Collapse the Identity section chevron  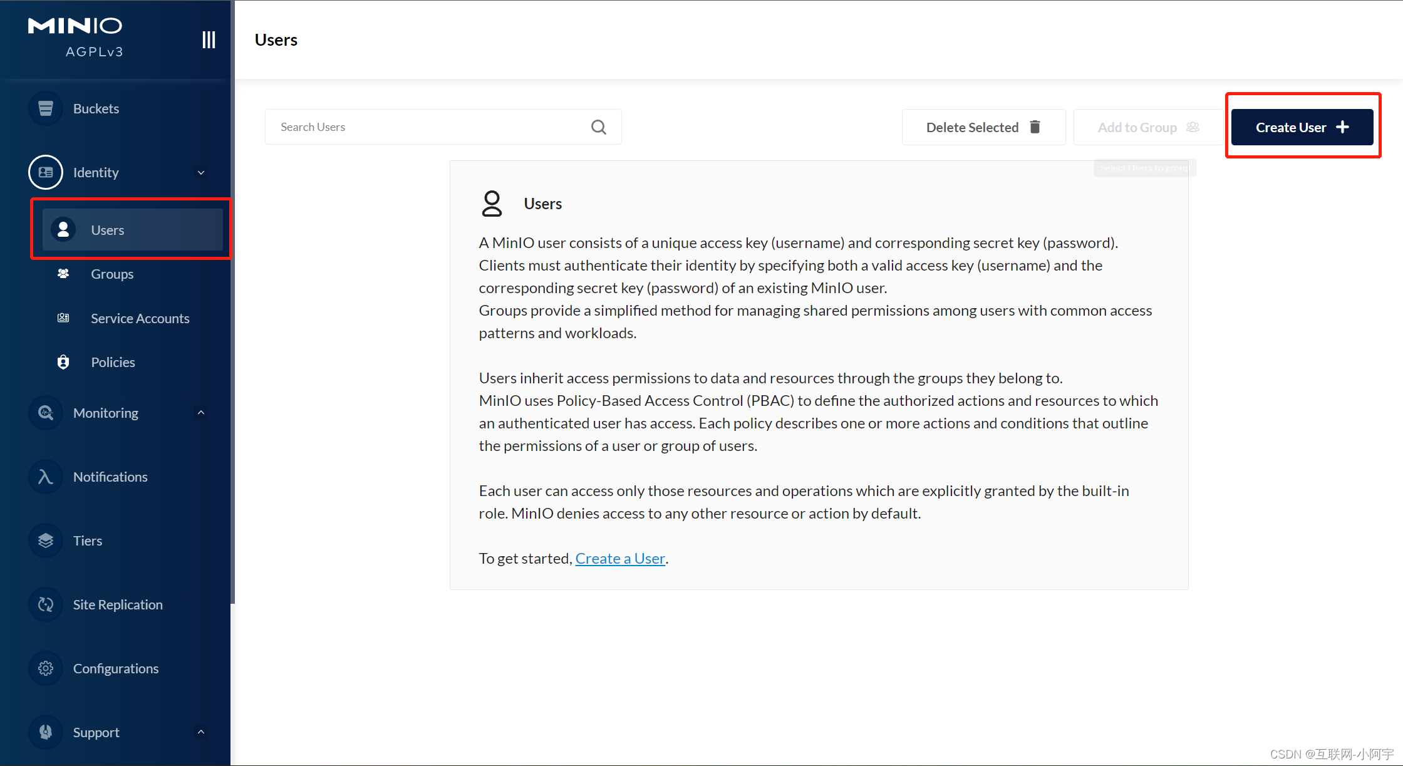point(201,172)
